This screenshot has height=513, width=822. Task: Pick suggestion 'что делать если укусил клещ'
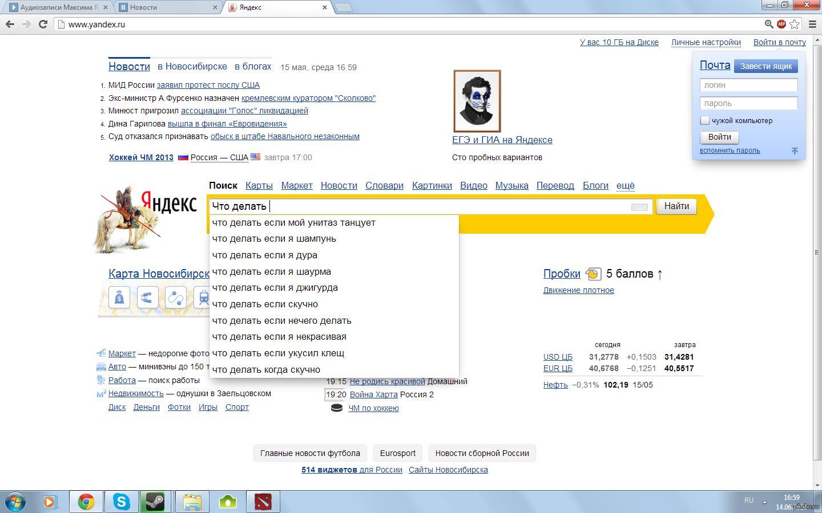[x=334, y=353]
